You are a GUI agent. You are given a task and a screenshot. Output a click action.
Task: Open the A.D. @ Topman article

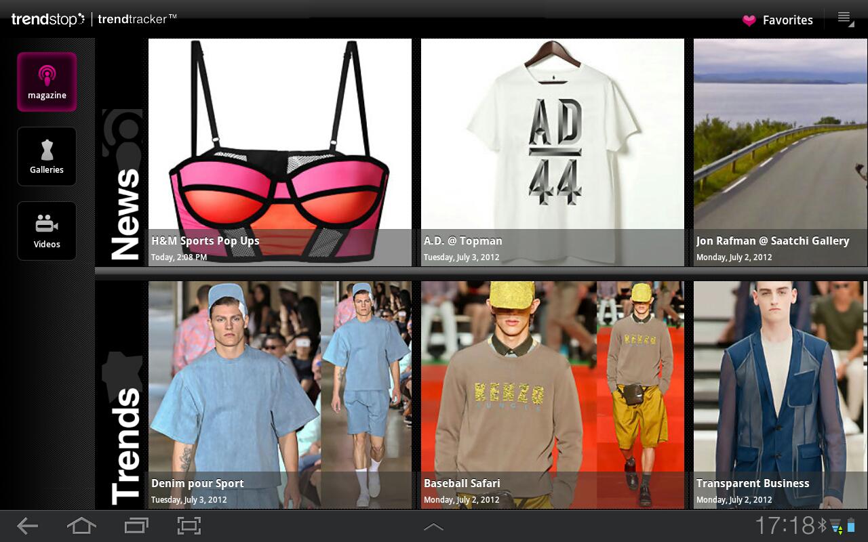click(553, 152)
